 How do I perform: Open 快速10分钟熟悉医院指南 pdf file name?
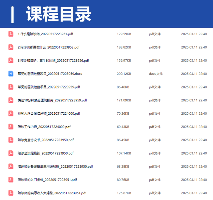click(52, 100)
